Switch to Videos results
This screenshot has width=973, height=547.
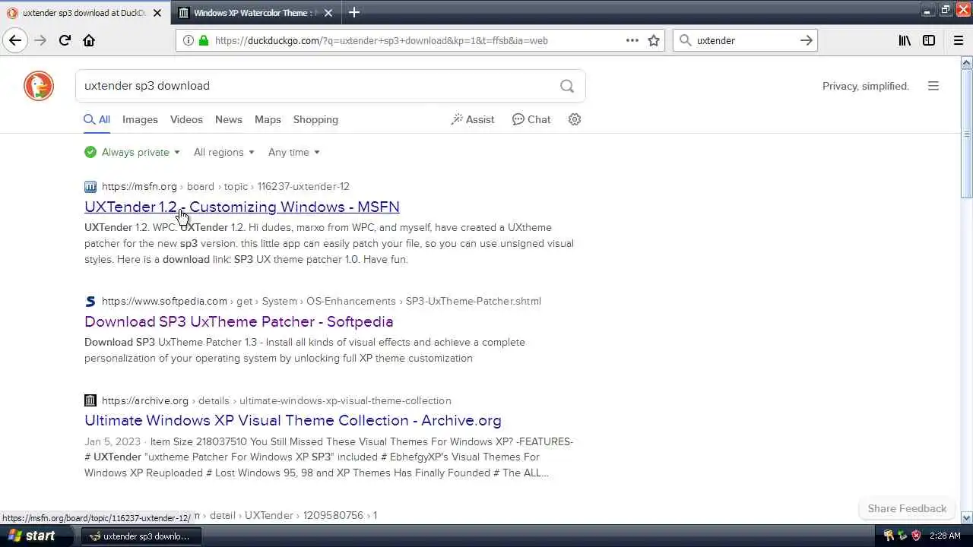tap(186, 119)
